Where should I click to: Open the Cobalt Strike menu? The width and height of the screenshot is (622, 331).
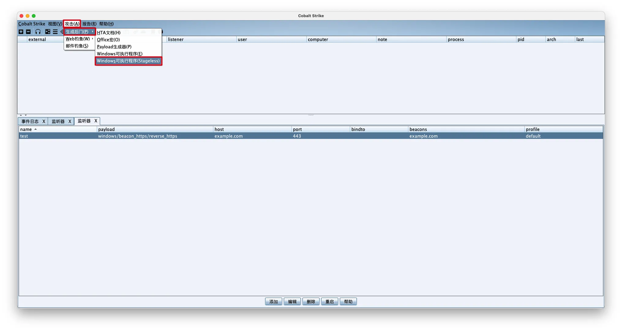(x=32, y=24)
